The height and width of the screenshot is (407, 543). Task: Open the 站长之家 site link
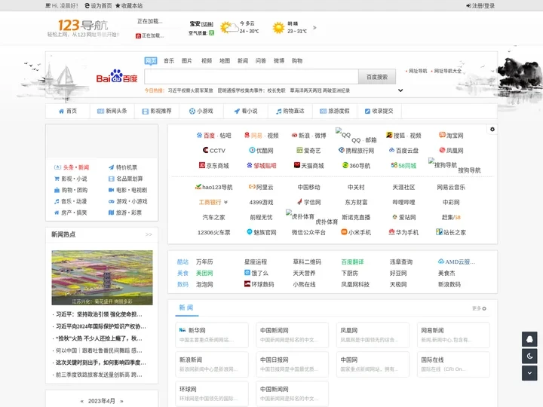tap(451, 233)
